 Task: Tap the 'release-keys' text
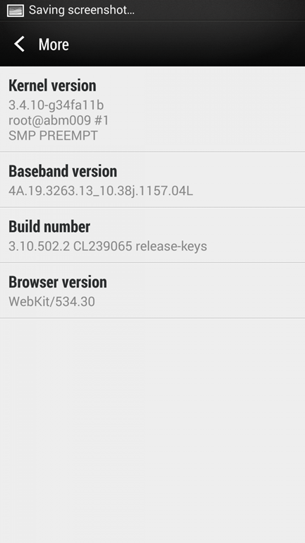point(171,246)
